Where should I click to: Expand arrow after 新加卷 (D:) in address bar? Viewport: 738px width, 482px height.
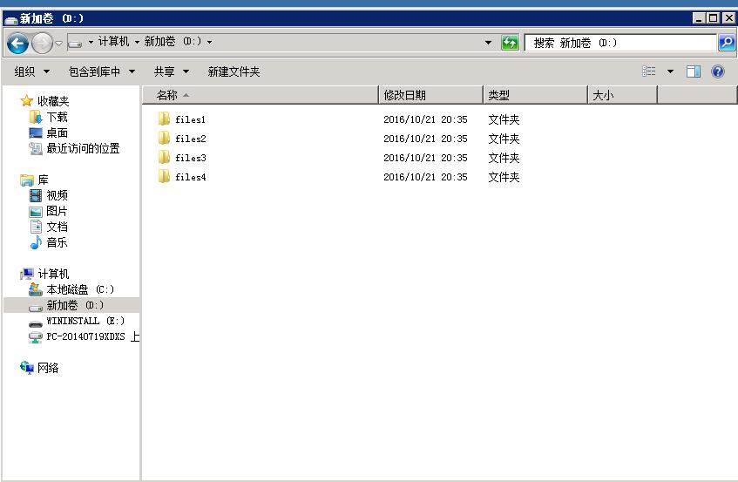coord(209,43)
